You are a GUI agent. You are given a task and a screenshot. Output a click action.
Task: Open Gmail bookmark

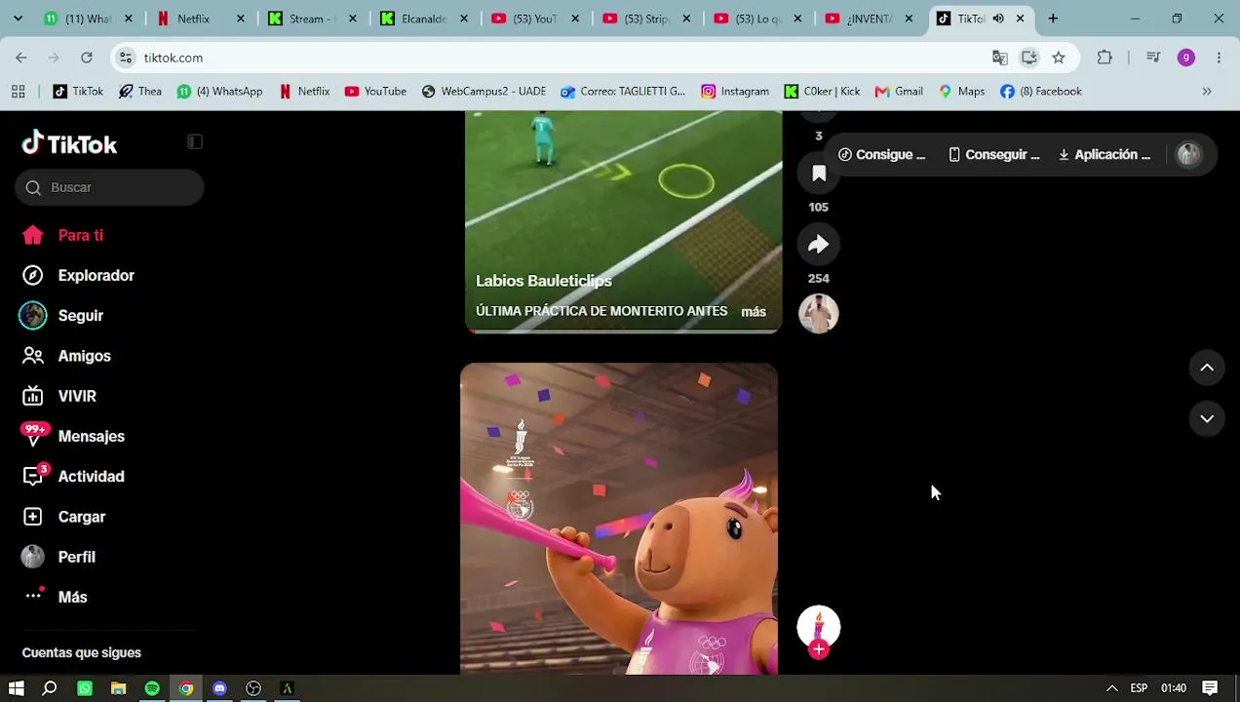pyautogui.click(x=899, y=92)
